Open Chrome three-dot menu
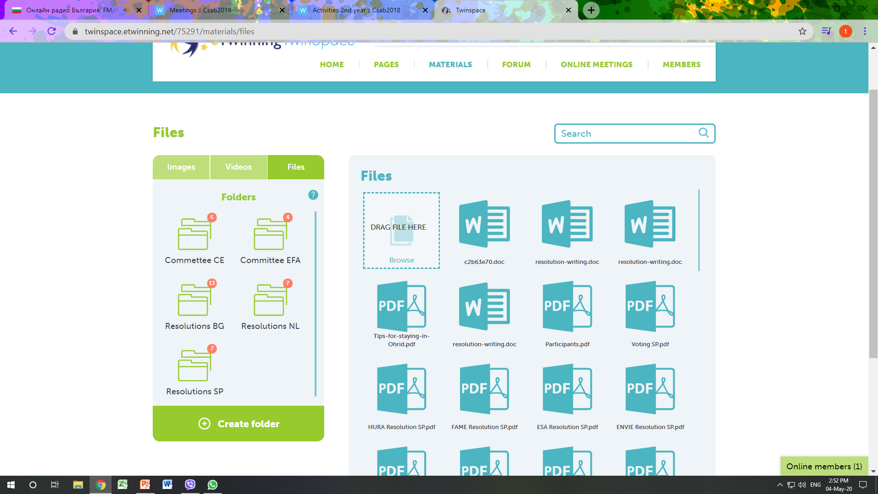Viewport: 878px width, 494px height. coord(865,31)
